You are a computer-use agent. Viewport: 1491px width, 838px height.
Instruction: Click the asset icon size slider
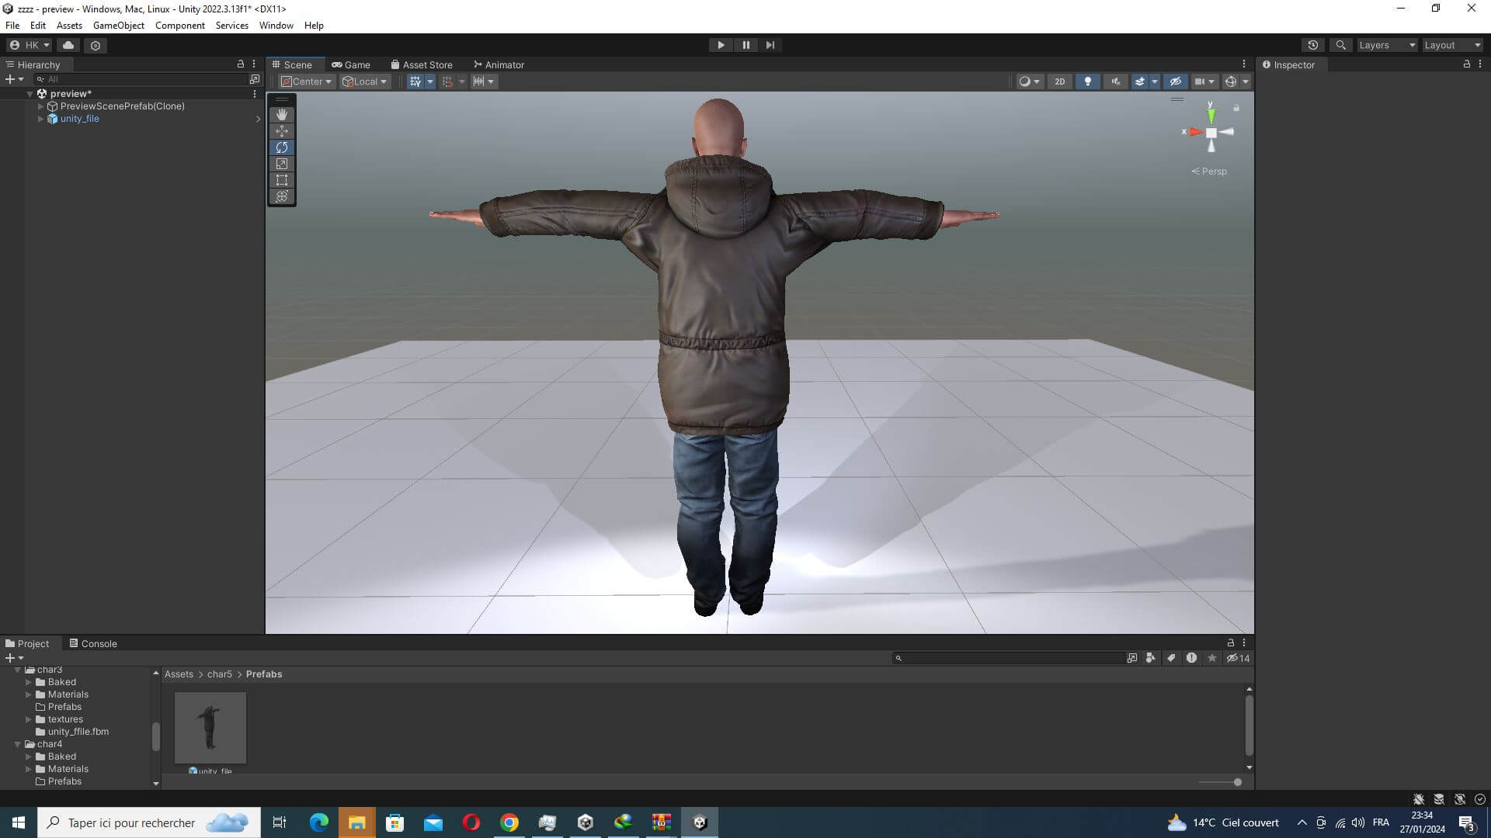click(1236, 782)
